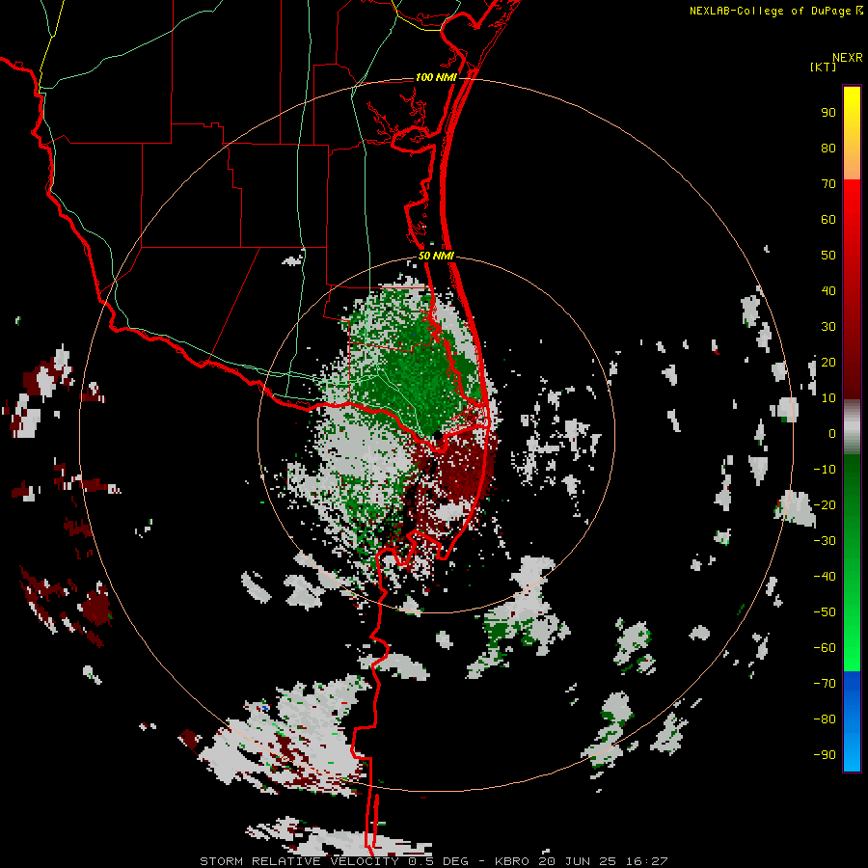Click the -30 value on the velocity scale

pos(825,541)
